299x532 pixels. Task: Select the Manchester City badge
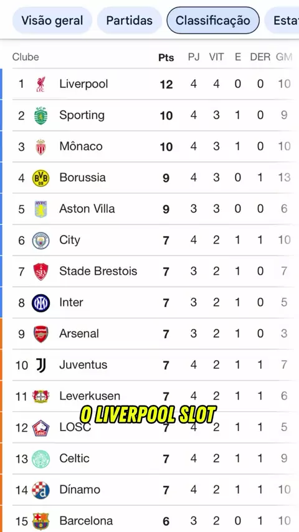pyautogui.click(x=40, y=240)
